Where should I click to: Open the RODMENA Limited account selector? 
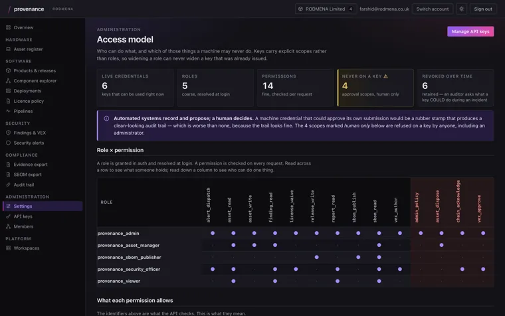tap(326, 9)
